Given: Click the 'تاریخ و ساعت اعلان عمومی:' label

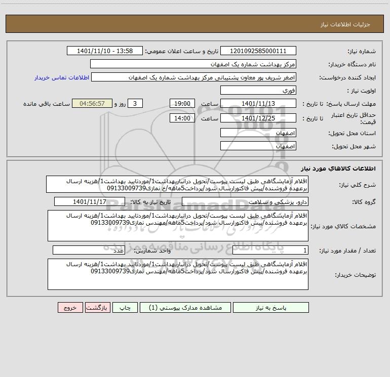Looking at the screenshot, I should click(x=181, y=51).
